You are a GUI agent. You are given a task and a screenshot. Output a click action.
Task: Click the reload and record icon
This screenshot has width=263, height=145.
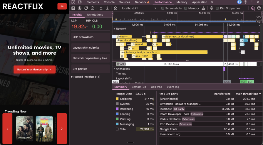[86, 8]
